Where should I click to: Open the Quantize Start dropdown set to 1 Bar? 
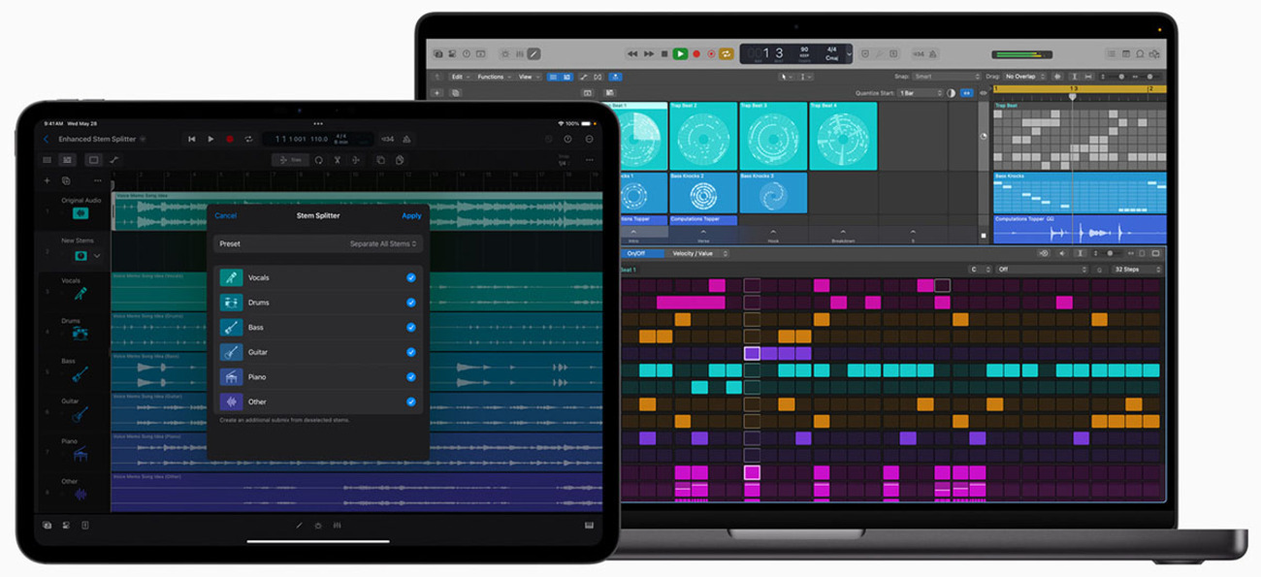tap(919, 93)
